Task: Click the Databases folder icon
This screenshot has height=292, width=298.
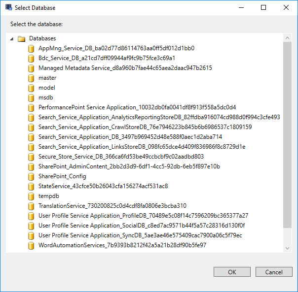Action: point(21,38)
